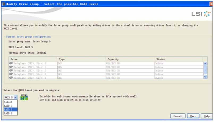Open Help for this wizard
The width and height of the screenshot is (214, 122).
tap(207, 116)
